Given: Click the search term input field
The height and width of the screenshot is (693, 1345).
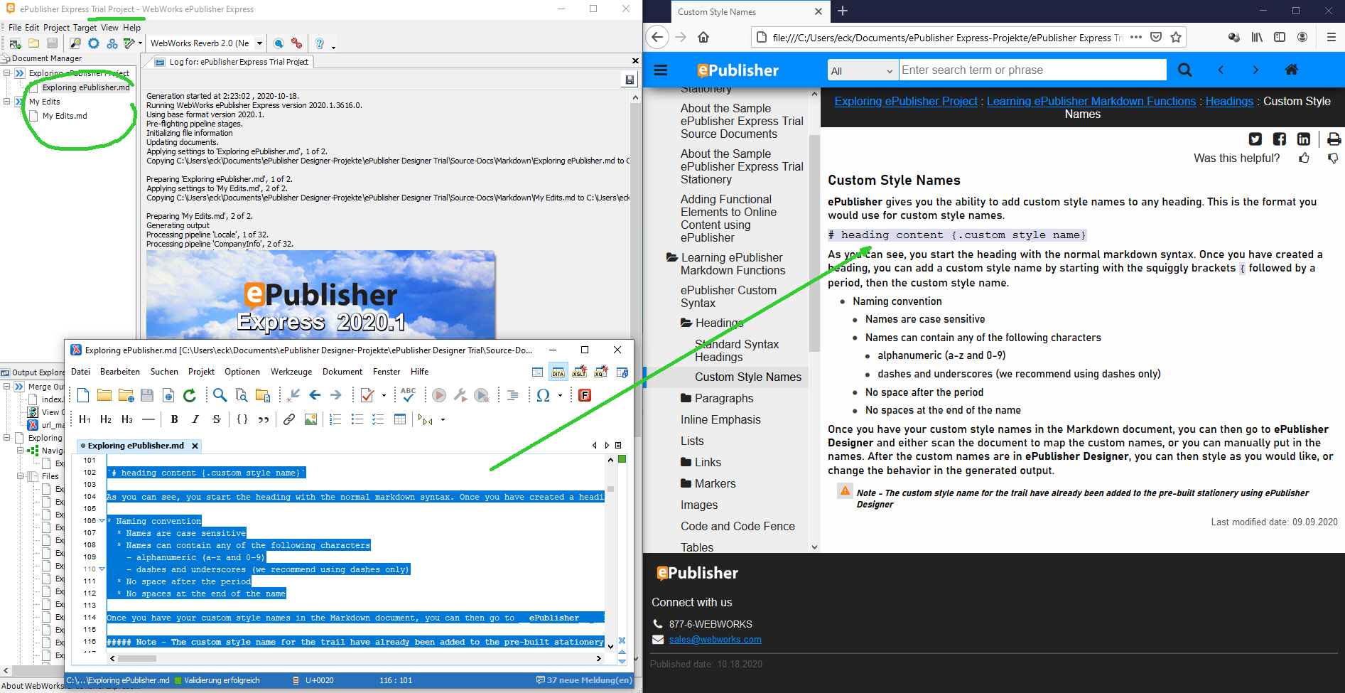Looking at the screenshot, I should pos(1032,70).
